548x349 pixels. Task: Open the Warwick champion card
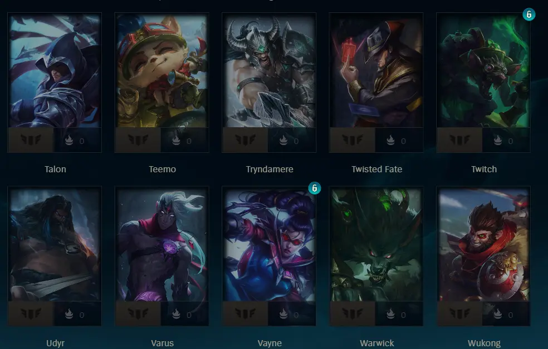376,257
